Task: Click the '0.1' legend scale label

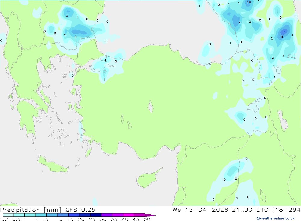Action: [5, 219]
